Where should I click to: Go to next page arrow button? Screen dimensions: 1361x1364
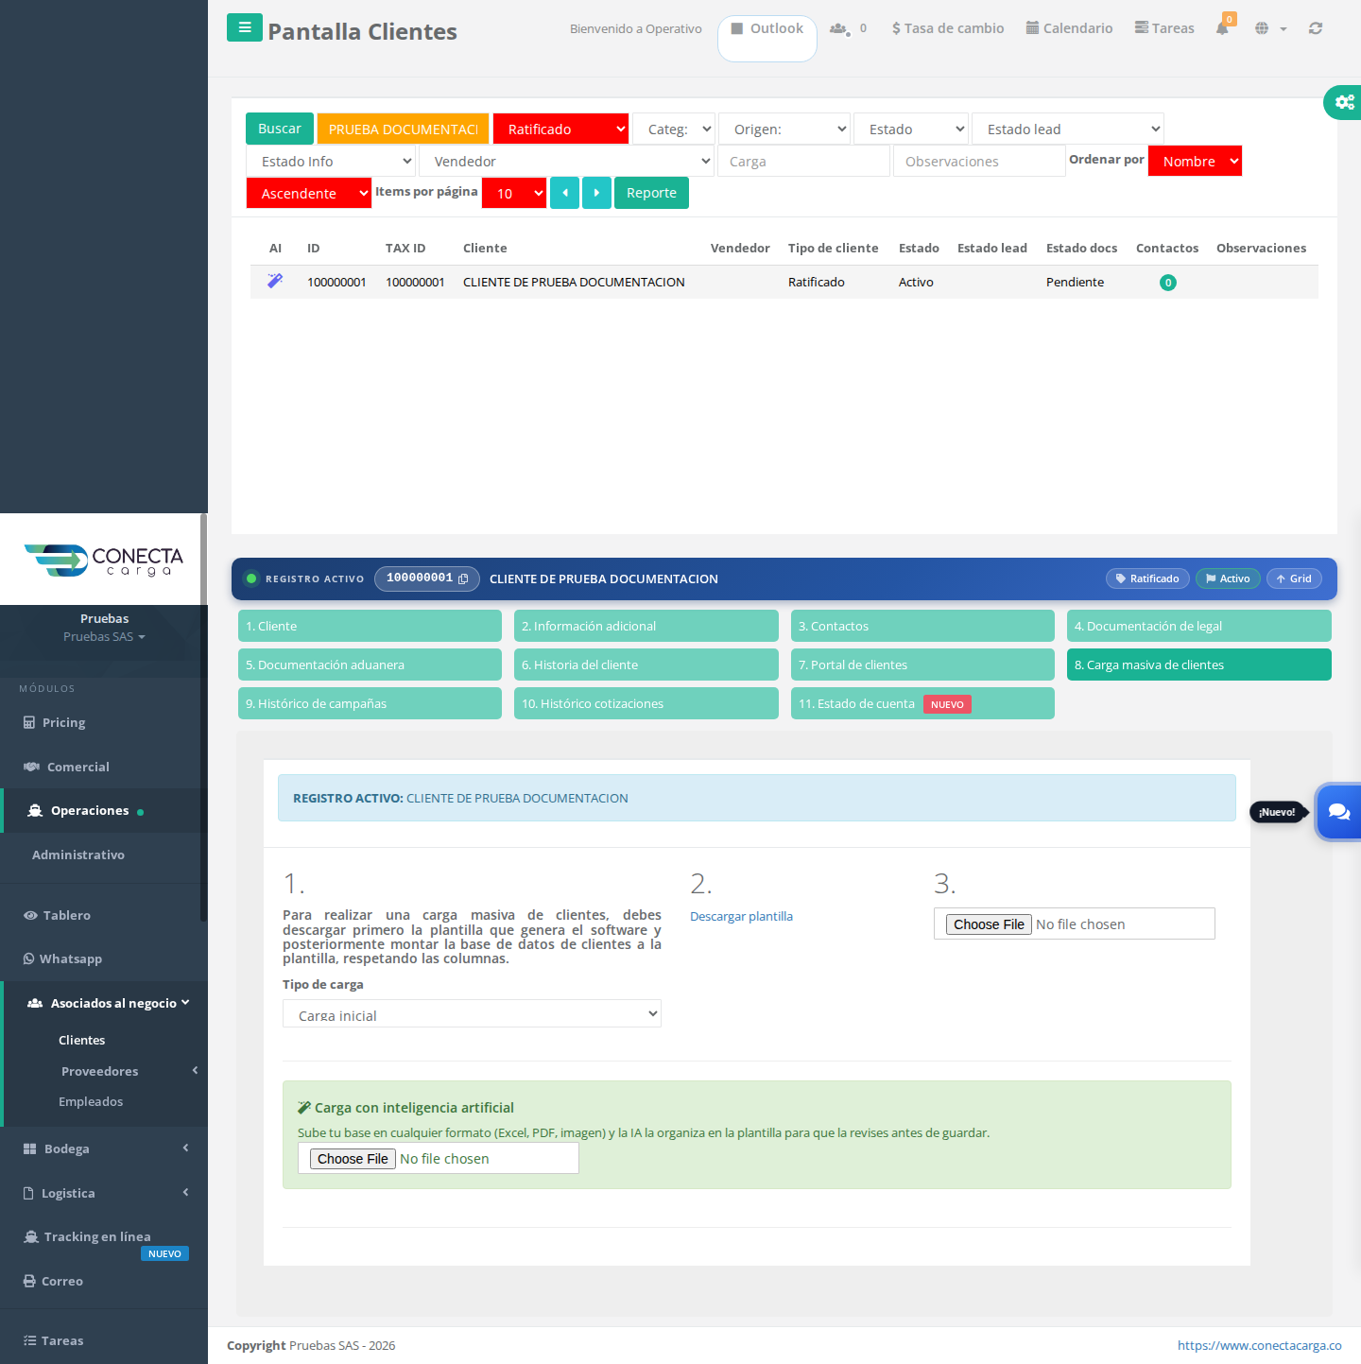tap(596, 193)
